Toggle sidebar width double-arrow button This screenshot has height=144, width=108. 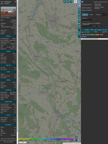coord(82,2)
